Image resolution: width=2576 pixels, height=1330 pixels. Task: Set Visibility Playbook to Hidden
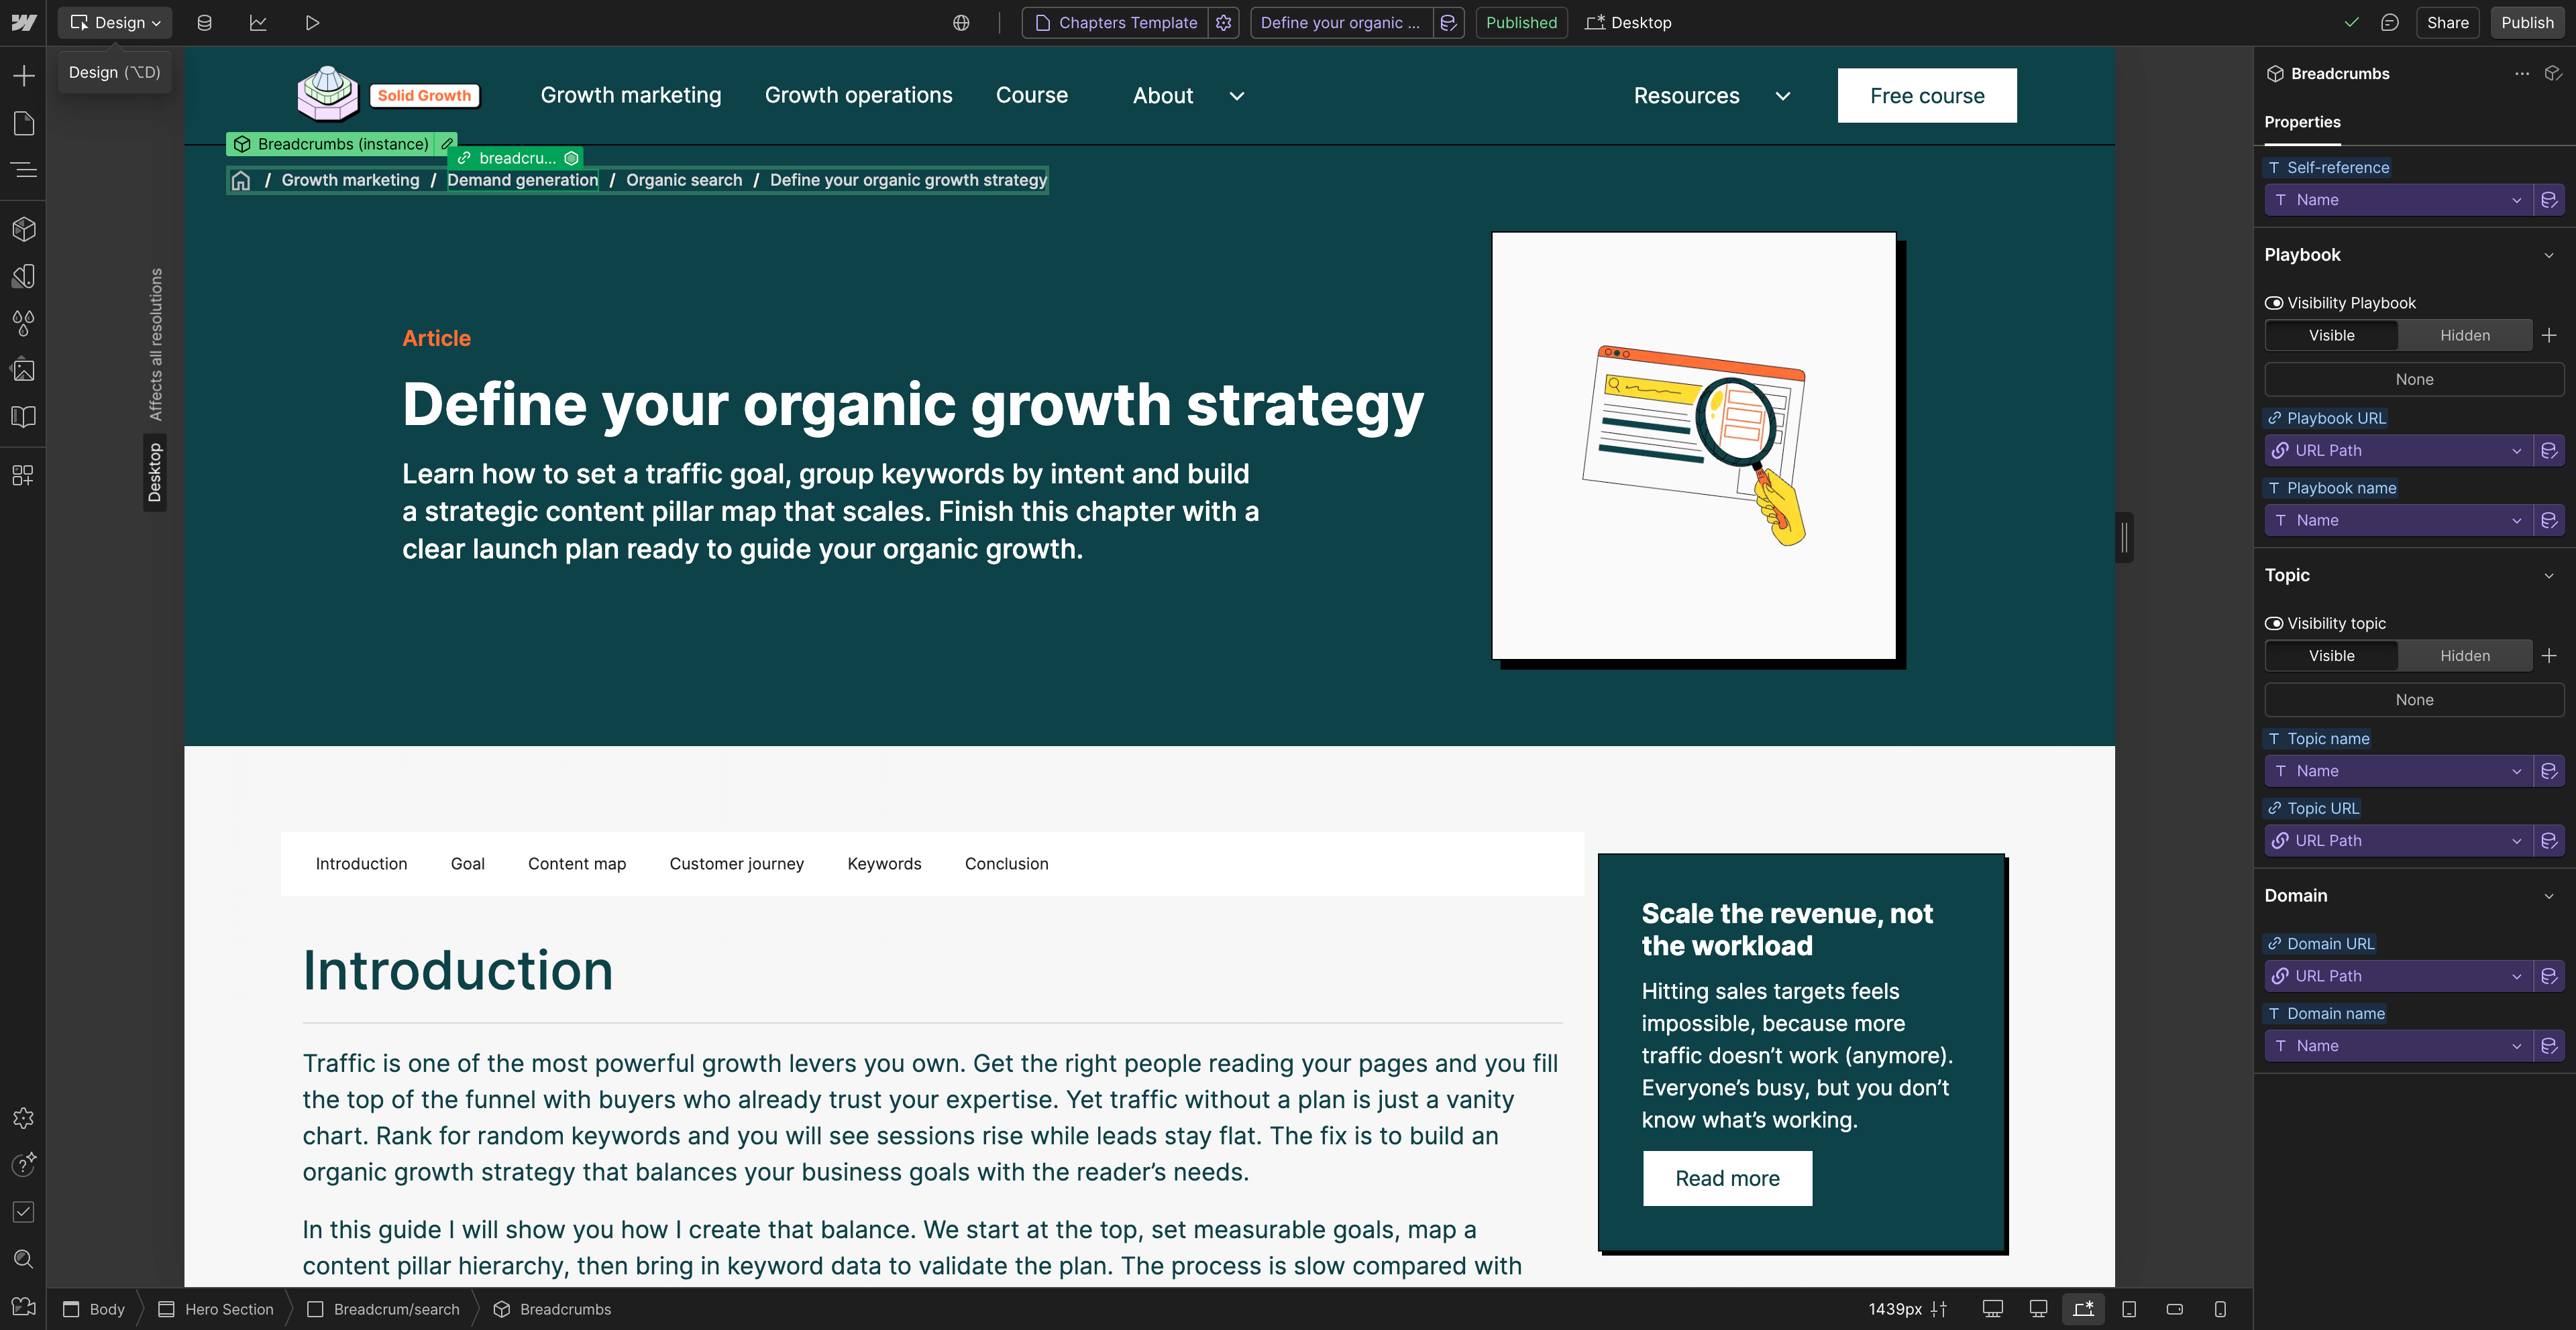(x=2464, y=336)
